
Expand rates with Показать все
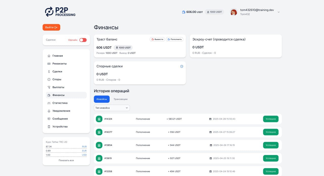[x=66, y=160]
